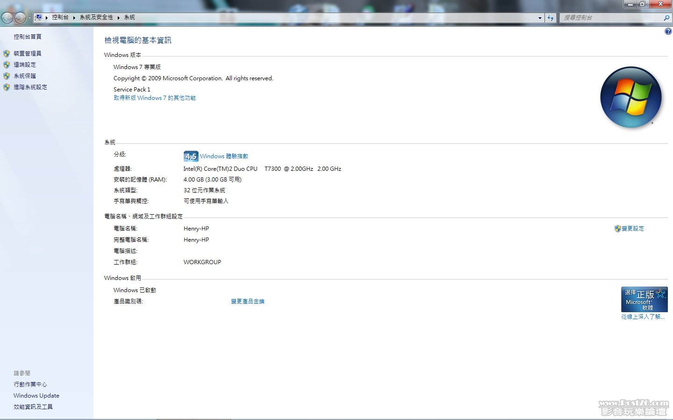Click the WORKGROUP value text
Image resolution: width=673 pixels, height=420 pixels.
(202, 262)
